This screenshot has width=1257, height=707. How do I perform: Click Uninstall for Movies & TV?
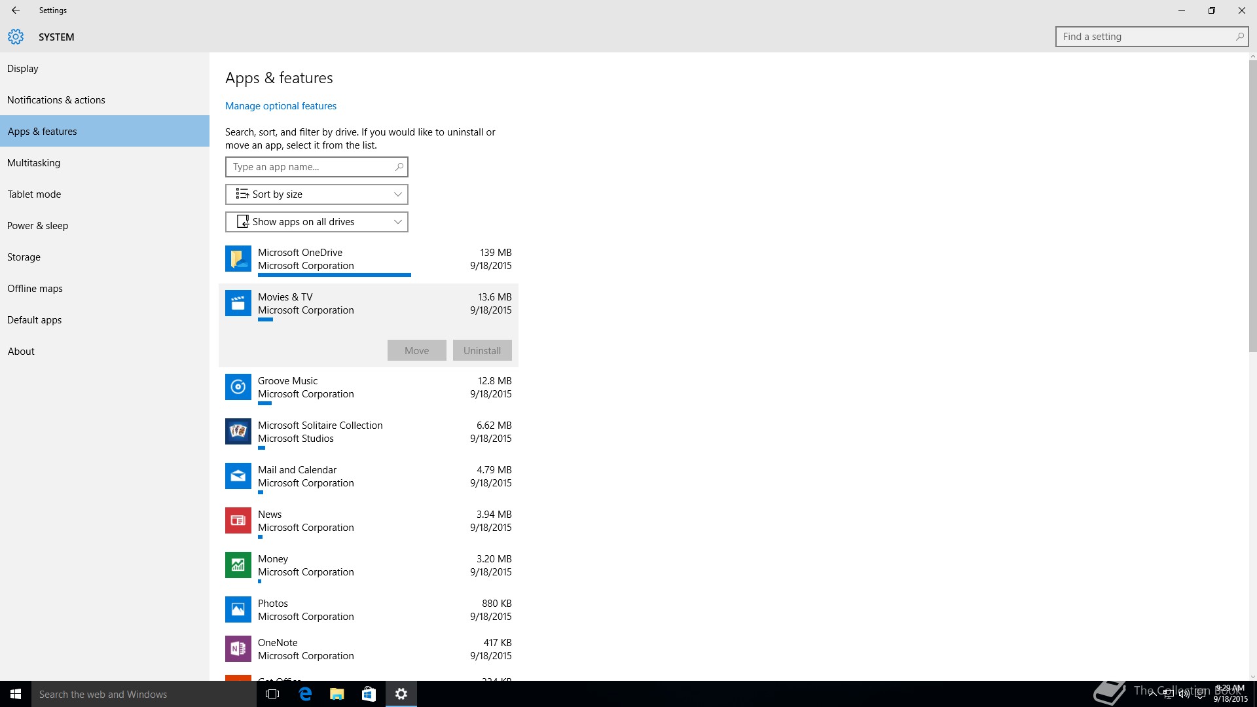483,350
